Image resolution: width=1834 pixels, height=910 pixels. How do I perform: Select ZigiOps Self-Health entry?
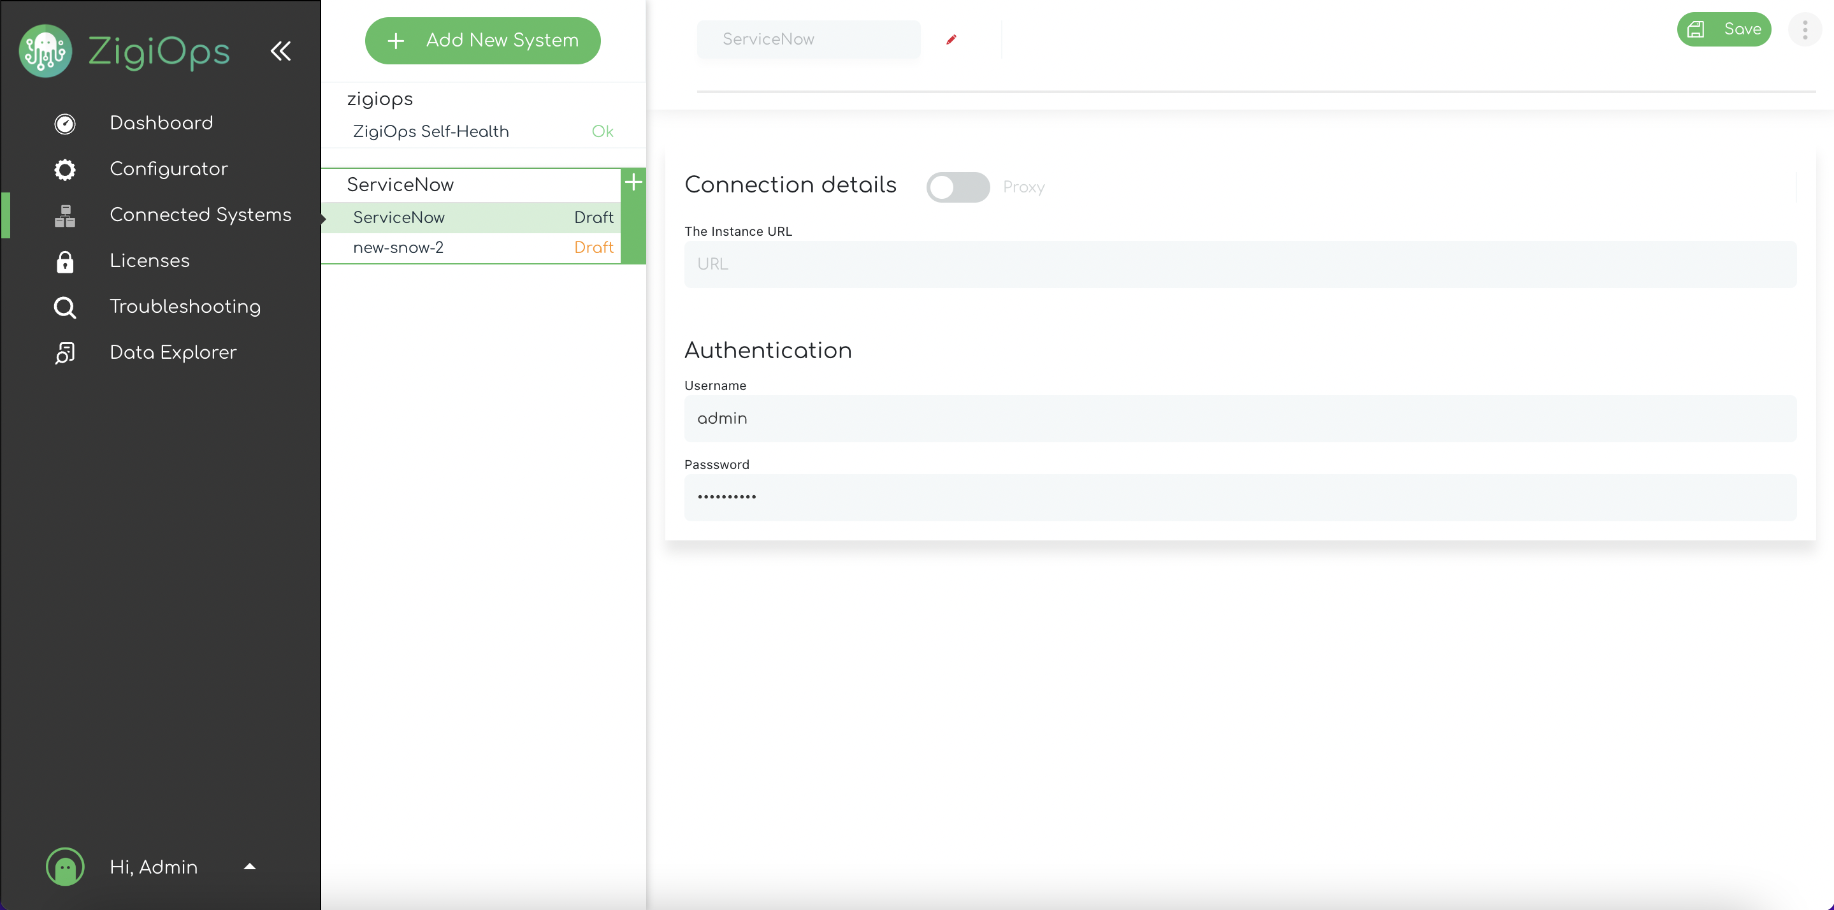pyautogui.click(x=431, y=131)
